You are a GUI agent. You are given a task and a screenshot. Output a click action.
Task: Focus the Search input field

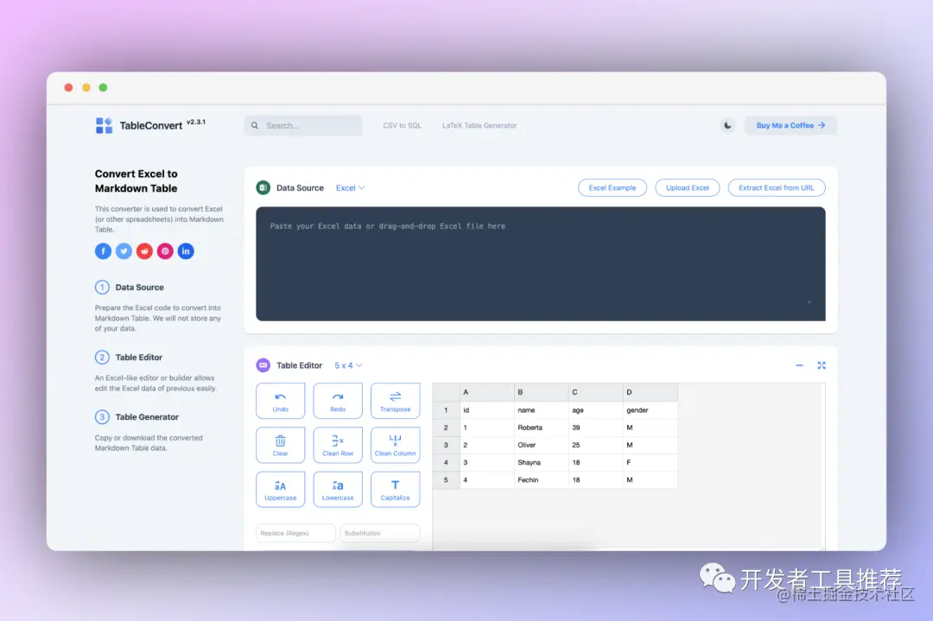pos(303,125)
